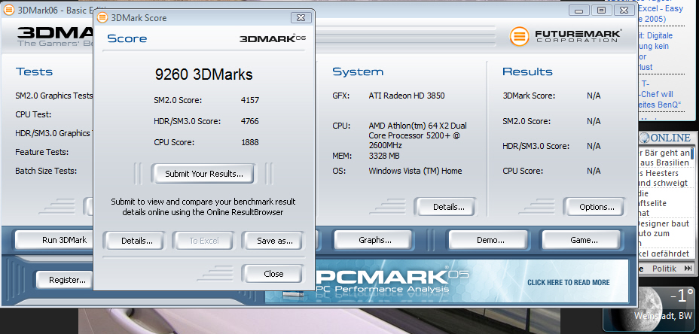Image resolution: width=699 pixels, height=334 pixels.
Task: Open the Politik tab in news gadget
Action: (x=664, y=269)
